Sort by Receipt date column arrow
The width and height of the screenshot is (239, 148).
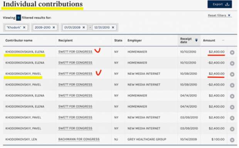[x=196, y=40]
